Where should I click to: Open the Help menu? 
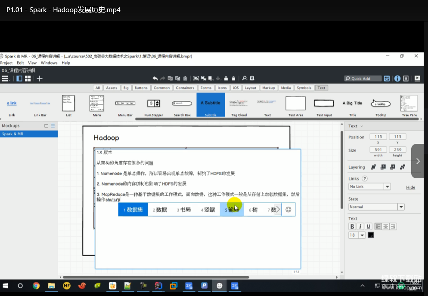(66, 63)
